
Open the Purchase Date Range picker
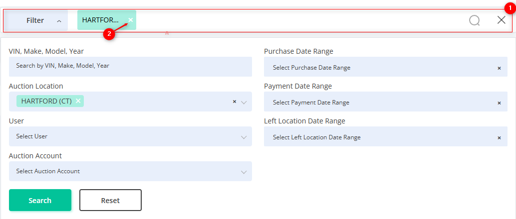tap(379, 68)
